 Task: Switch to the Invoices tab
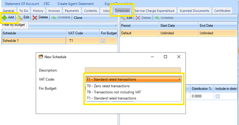point(54,11)
